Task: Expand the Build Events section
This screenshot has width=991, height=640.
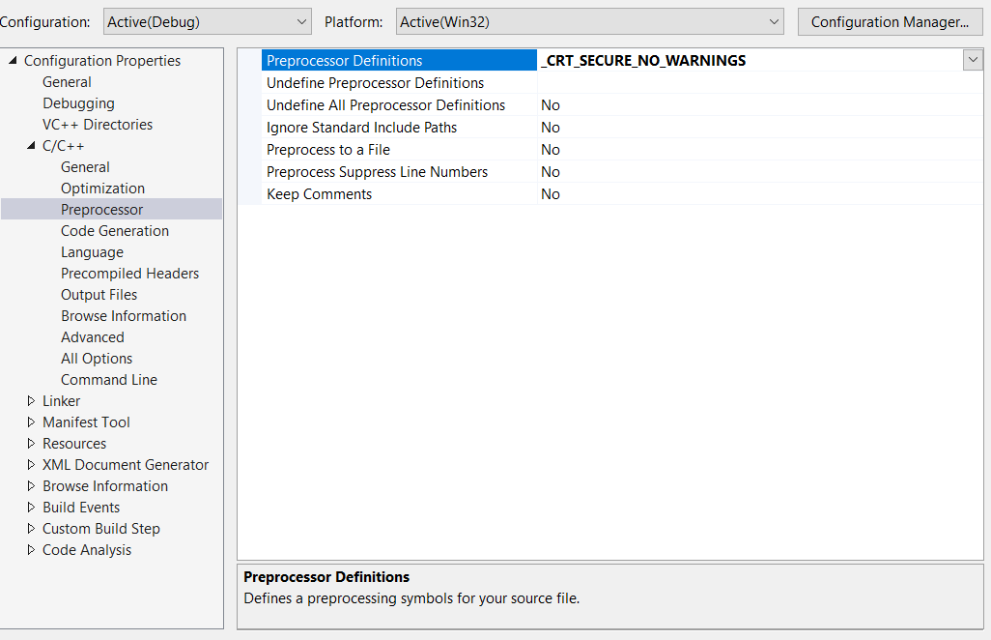Action: click(x=32, y=507)
